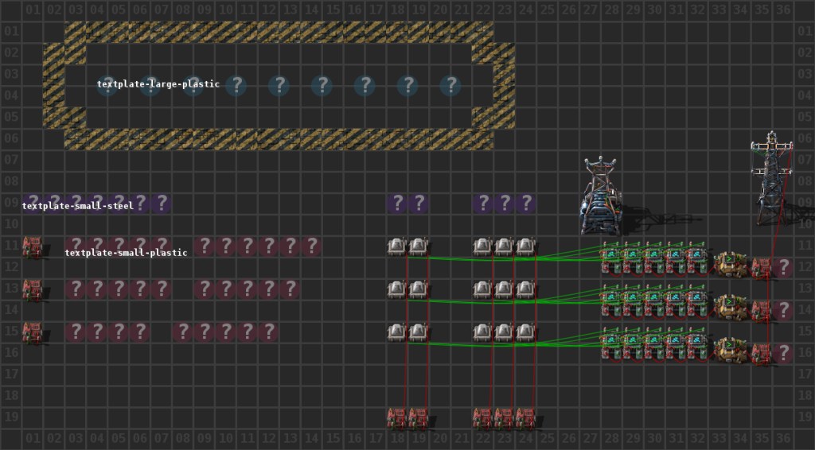Select arithmetic combinator at column 31, row 14
Image resolution: width=815 pixels, height=450 pixels.
[676, 301]
